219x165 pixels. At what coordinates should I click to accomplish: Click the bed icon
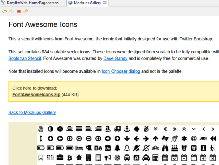tap(79, 148)
